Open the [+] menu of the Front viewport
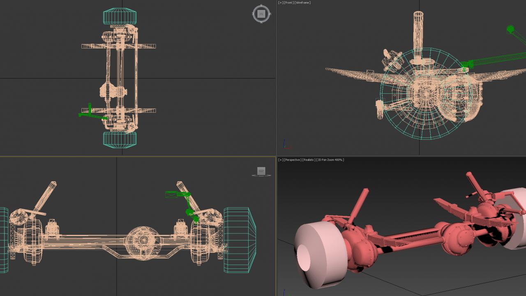The image size is (526, 296). 281,3
